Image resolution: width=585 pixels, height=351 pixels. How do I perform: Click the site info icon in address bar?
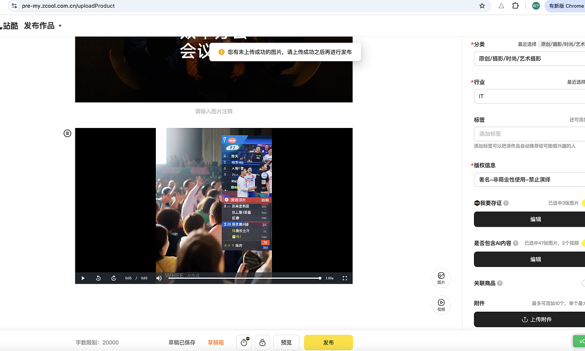coord(14,6)
